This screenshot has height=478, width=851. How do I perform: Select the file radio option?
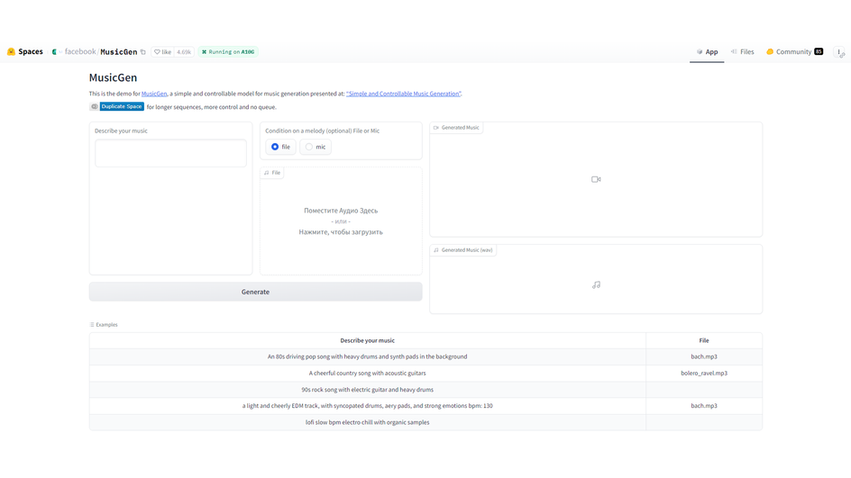tap(281, 147)
